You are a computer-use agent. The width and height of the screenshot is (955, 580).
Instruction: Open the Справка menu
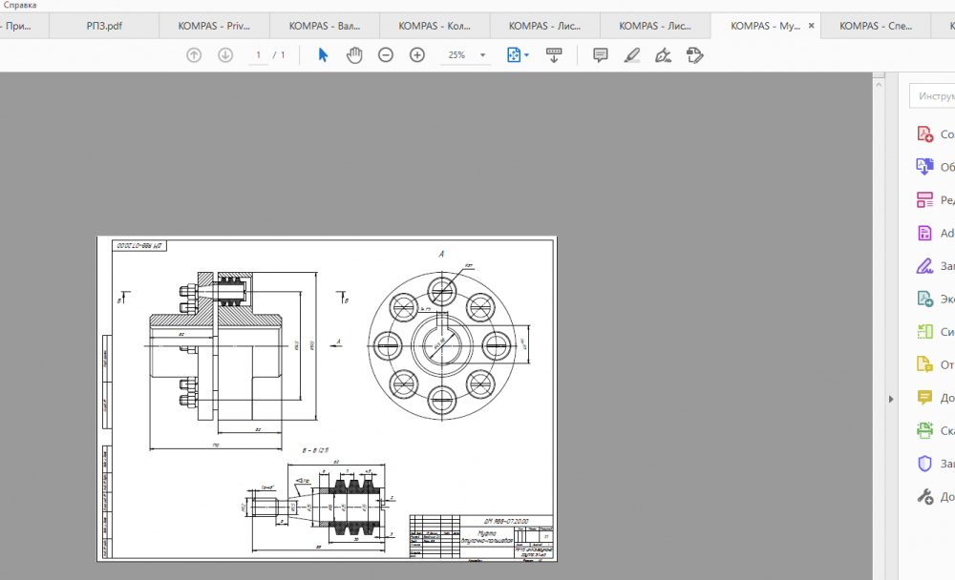pyautogui.click(x=19, y=6)
